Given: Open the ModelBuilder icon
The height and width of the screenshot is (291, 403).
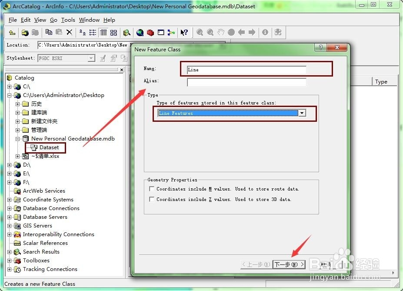Looking at the screenshot, I should coord(171,32).
